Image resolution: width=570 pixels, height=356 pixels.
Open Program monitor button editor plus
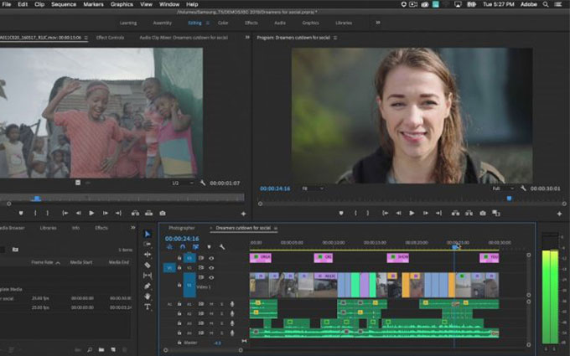click(x=559, y=214)
